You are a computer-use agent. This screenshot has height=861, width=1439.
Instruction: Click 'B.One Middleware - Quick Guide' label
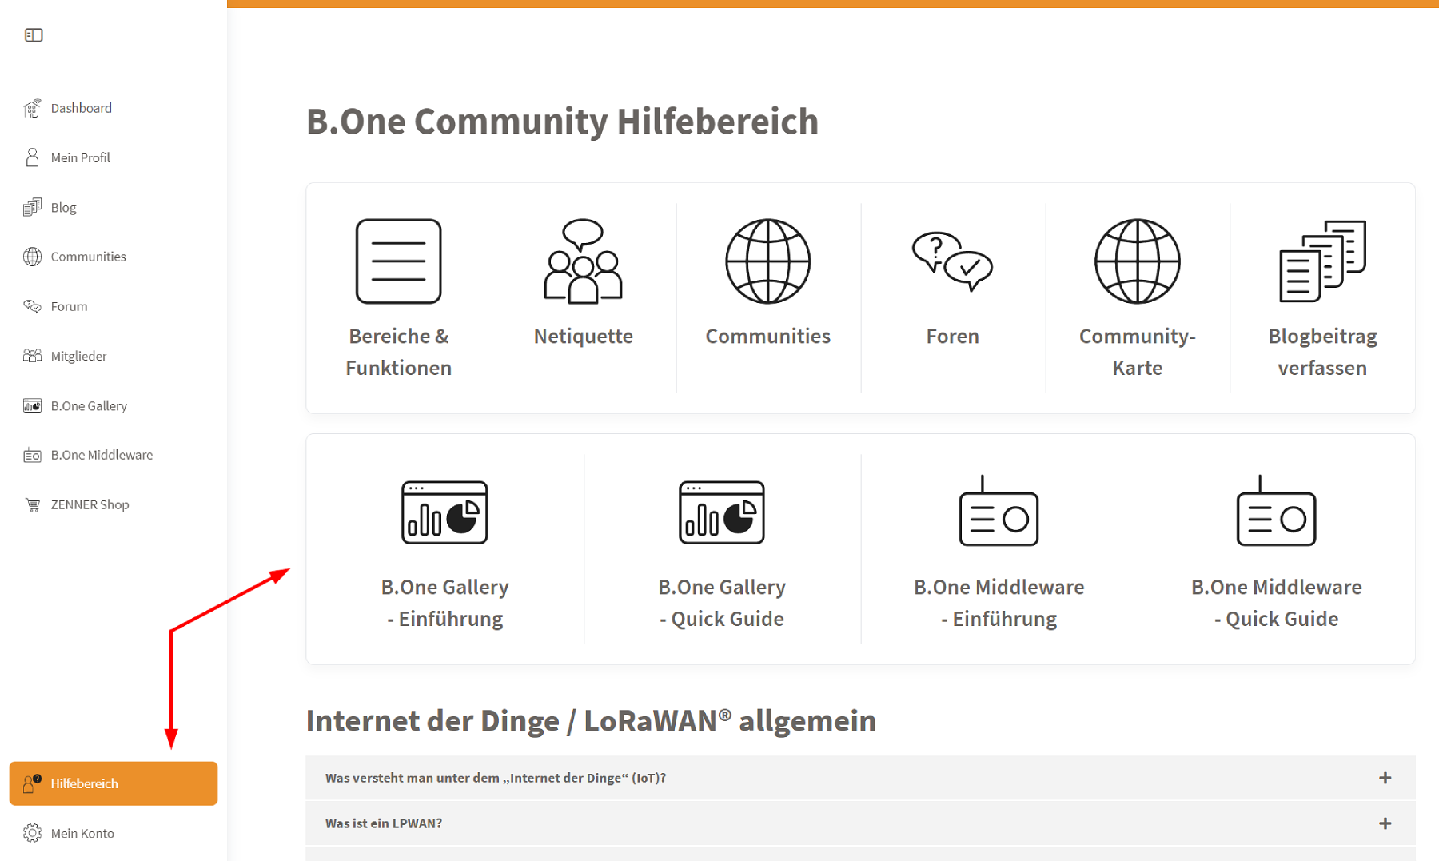point(1276,603)
